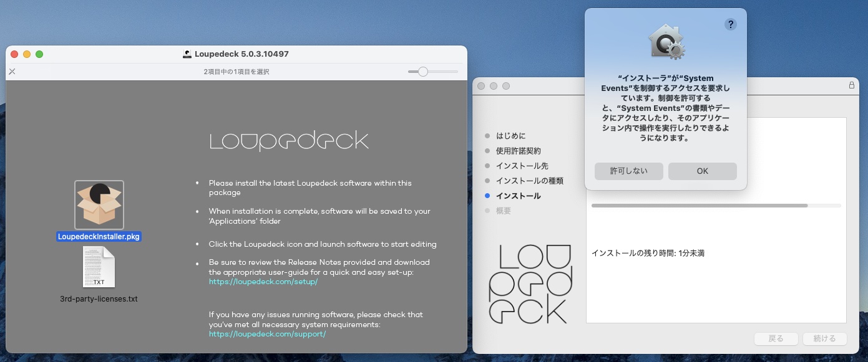Viewport: 868px width, 362px height.
Task: Select the インストール先 step in sidebar
Action: point(522,166)
